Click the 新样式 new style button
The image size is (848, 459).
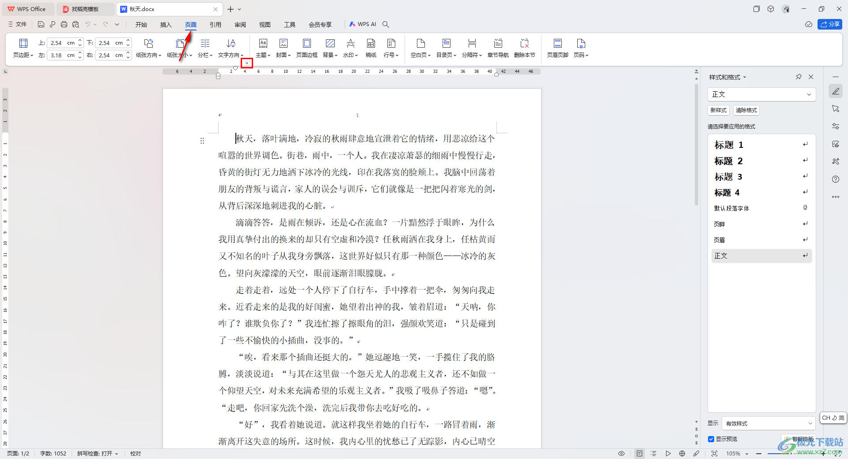coord(719,110)
